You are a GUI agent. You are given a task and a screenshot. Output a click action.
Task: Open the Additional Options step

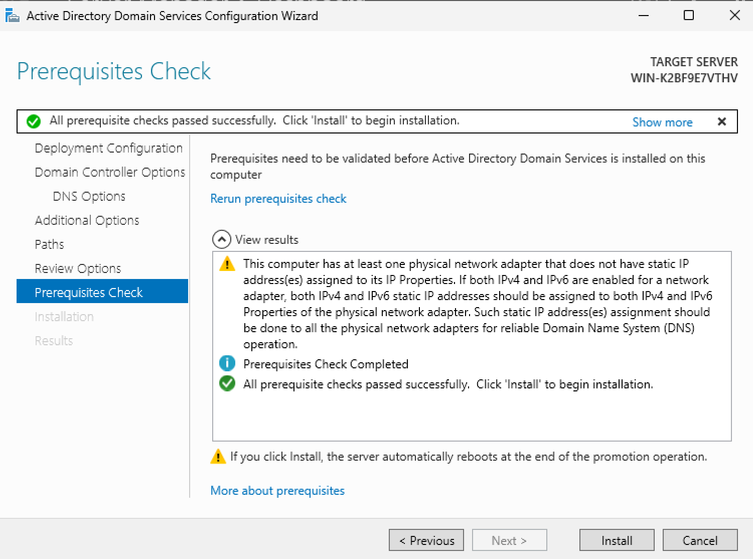tap(87, 220)
